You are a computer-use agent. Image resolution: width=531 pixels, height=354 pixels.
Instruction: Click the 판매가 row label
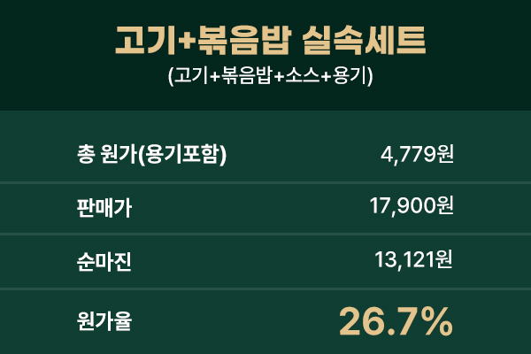coord(104,207)
